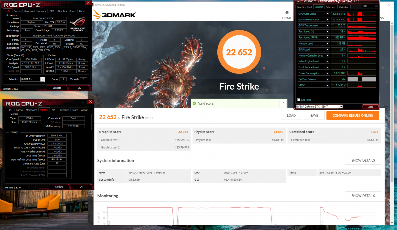Open the Bench tab in top CPU-Z window
Image resolution: width=397 pixels, height=230 pixels.
[x=72, y=11]
